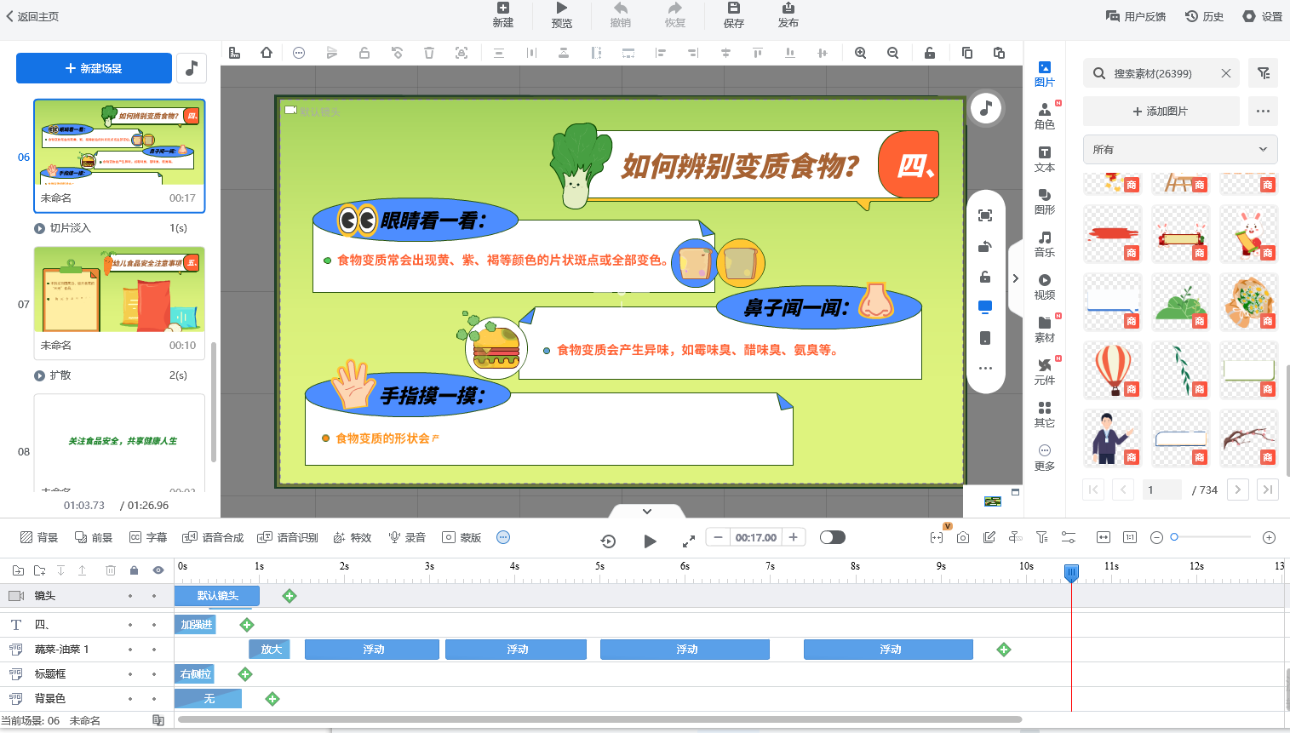The image size is (1290, 733).
Task: Open the 其它 panel
Action: coord(1045,415)
